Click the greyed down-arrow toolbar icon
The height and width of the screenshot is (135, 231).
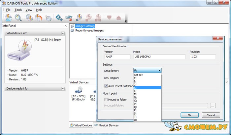[x=109, y=18]
